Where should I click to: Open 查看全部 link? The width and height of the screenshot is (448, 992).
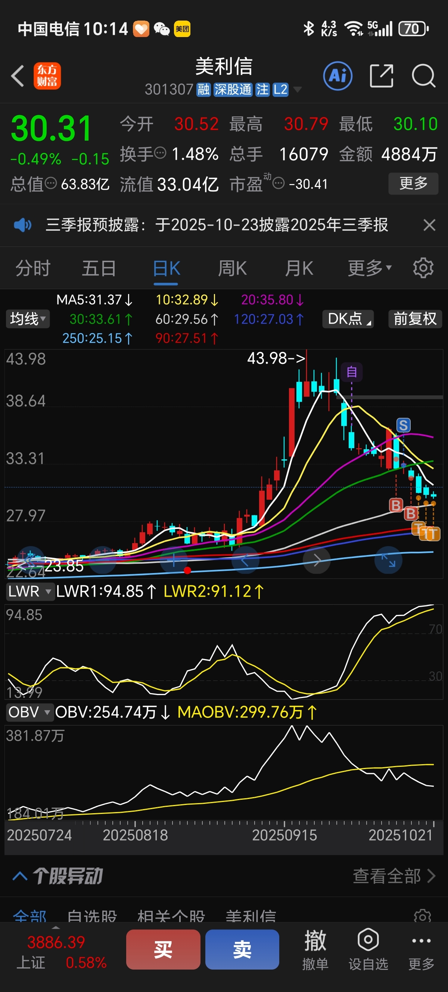coord(394,876)
